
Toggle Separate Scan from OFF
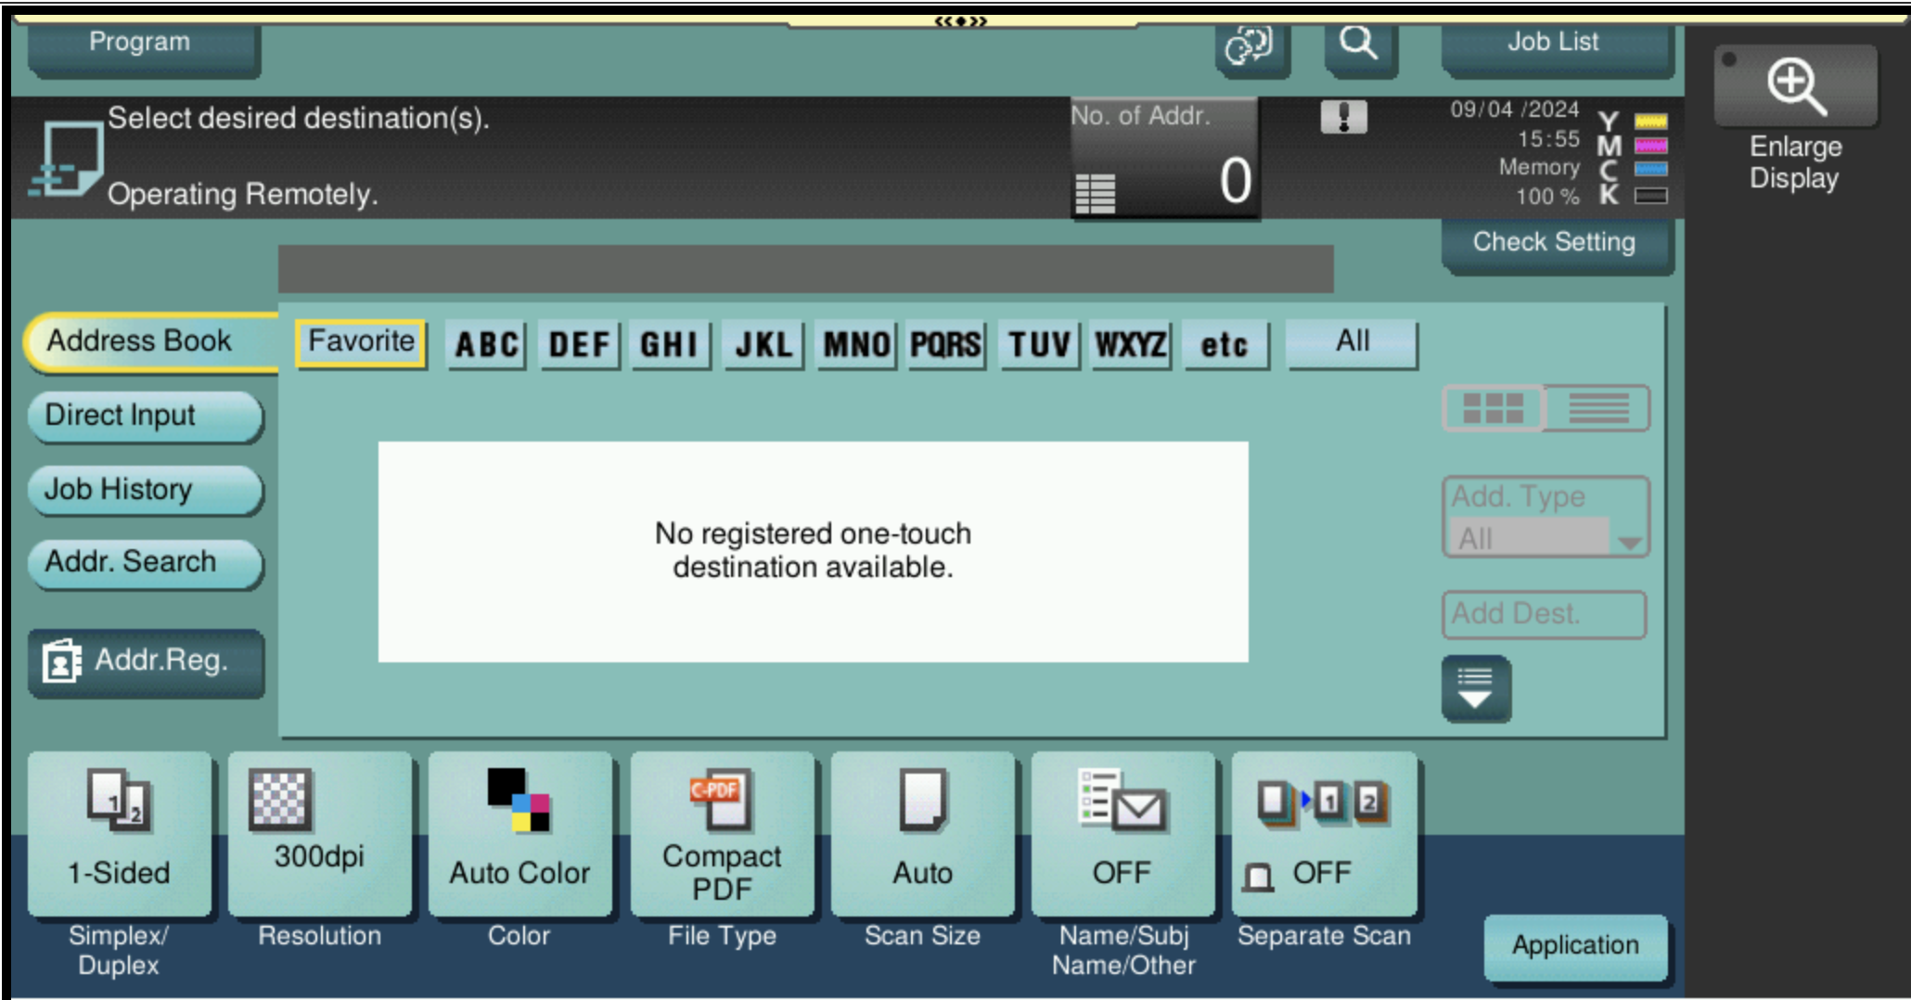(x=1325, y=835)
